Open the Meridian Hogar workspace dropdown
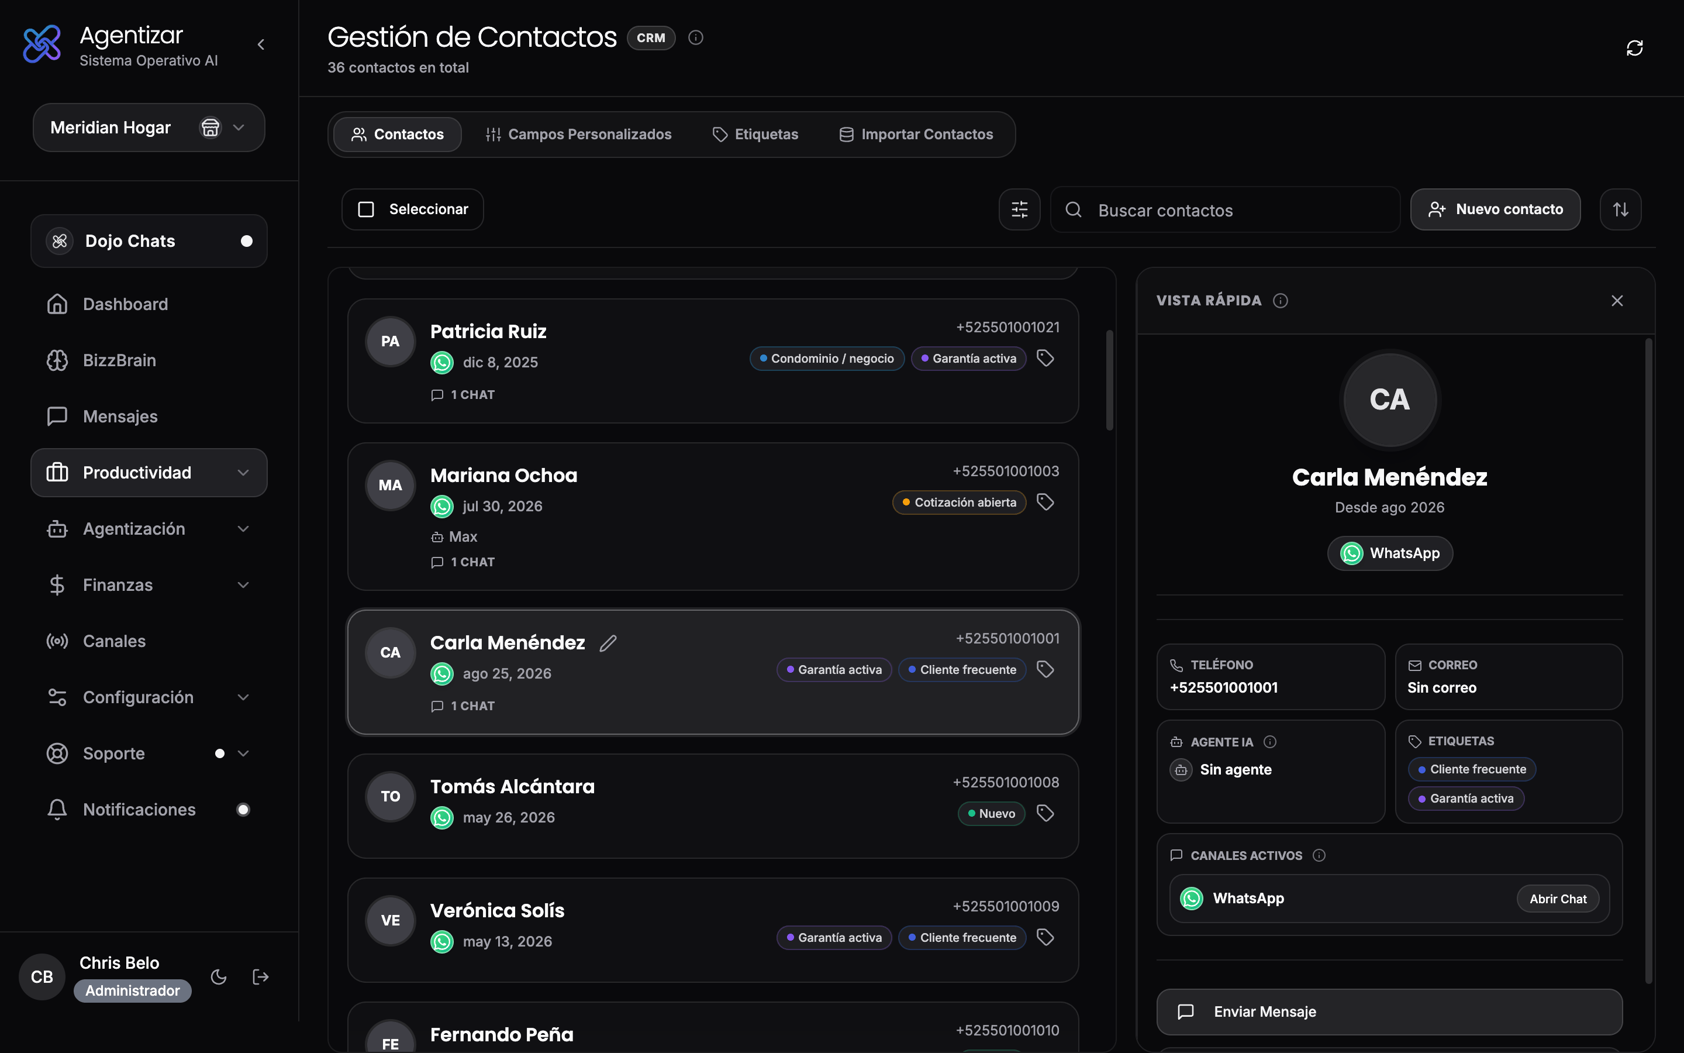1684x1053 pixels. click(x=149, y=128)
